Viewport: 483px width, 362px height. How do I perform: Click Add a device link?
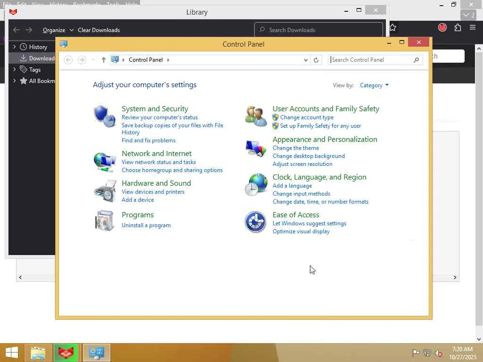(137, 200)
